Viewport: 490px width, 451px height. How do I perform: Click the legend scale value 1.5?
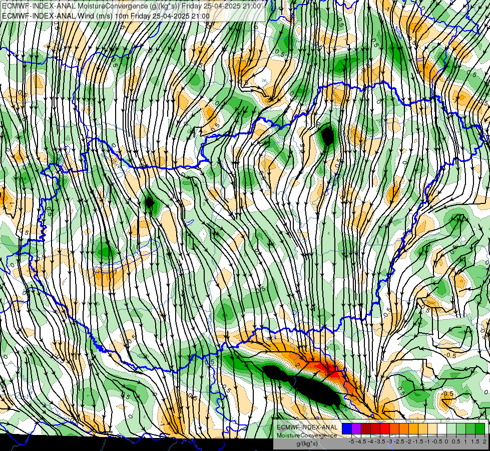coord(475,441)
